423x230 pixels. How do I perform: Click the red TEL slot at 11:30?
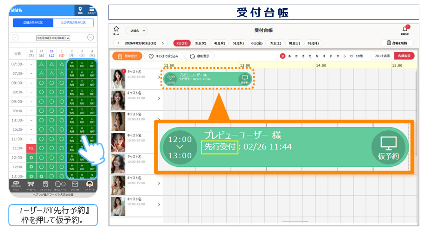(31, 148)
